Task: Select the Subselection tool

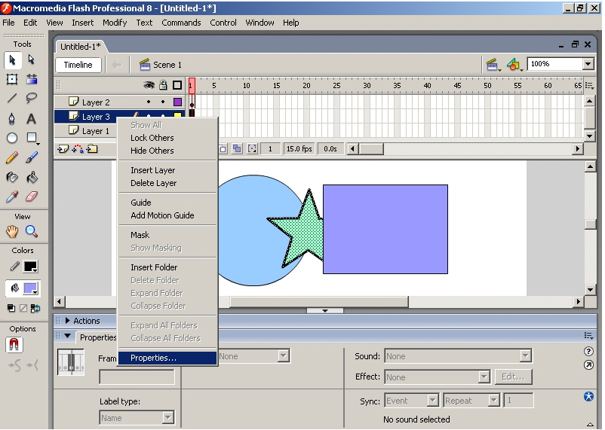Action: pyautogui.click(x=31, y=60)
